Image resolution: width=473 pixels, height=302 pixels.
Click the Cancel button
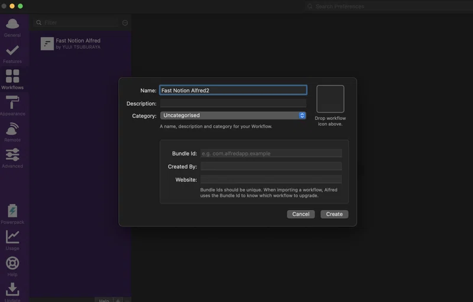click(301, 214)
